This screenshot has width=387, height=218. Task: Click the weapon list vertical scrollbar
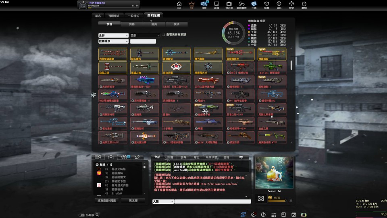coord(291,65)
